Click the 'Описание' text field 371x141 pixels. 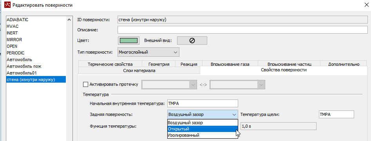pyautogui.click(x=243, y=30)
